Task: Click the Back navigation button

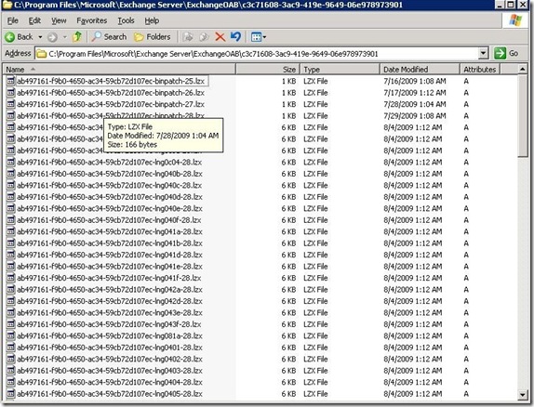Action: click(19, 37)
